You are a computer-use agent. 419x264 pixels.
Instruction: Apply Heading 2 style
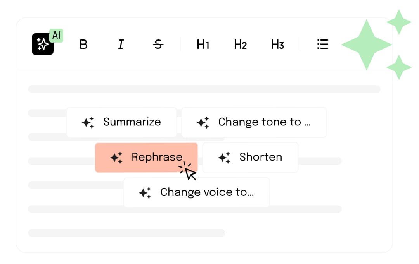click(240, 45)
